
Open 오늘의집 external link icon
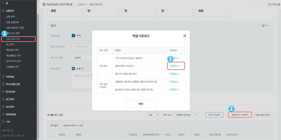click(12, 130)
